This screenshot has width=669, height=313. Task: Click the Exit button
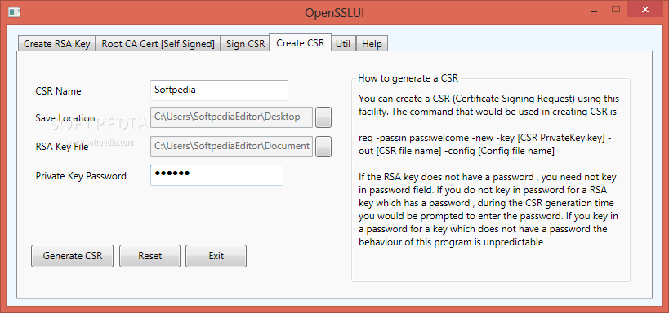pyautogui.click(x=216, y=256)
